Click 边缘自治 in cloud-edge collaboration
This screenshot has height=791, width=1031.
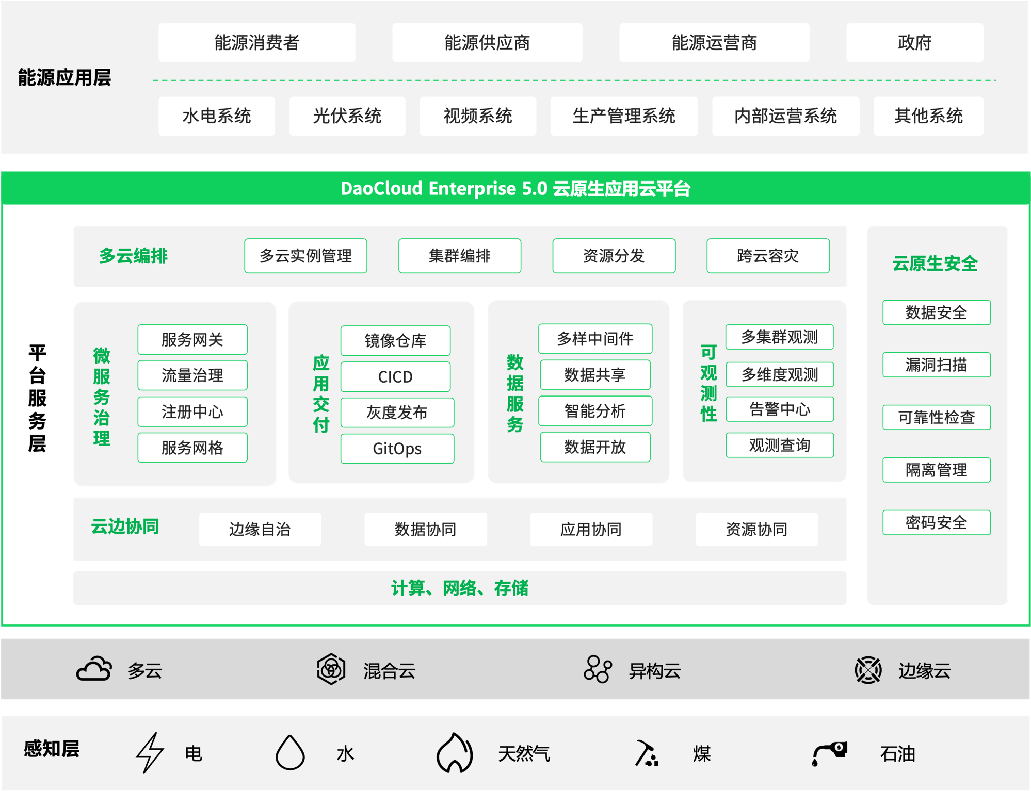(x=260, y=529)
